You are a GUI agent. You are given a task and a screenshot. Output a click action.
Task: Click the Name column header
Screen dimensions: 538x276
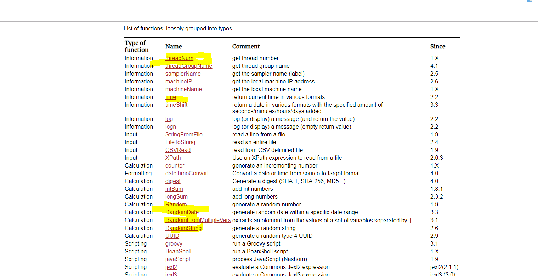(174, 46)
